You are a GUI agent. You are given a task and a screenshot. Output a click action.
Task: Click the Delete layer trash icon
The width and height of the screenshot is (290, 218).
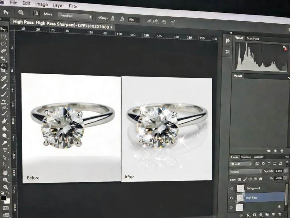tap(280, 215)
